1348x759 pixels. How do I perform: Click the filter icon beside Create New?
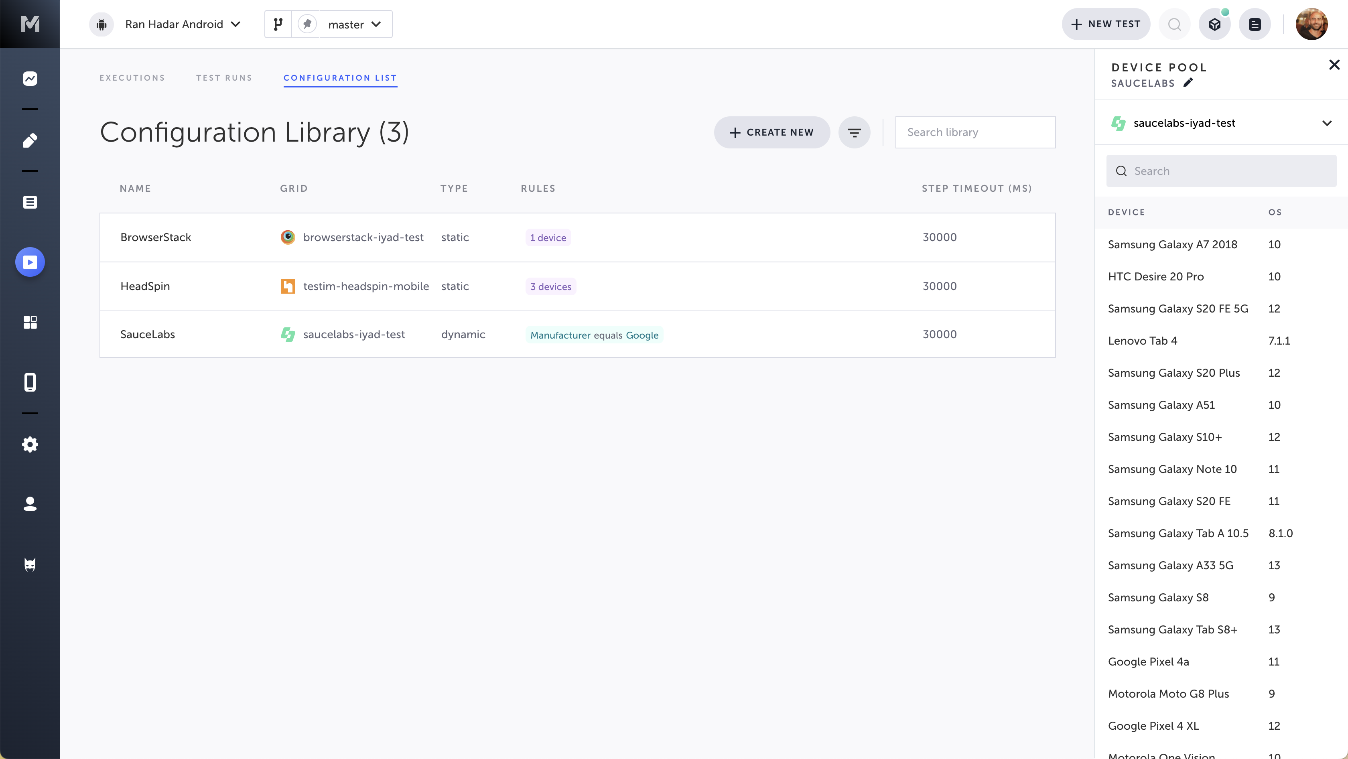[x=854, y=132]
